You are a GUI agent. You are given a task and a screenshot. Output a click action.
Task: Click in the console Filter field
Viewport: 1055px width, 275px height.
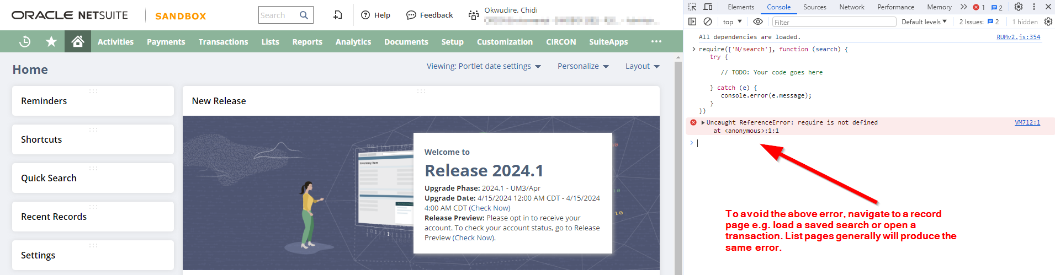tap(834, 22)
